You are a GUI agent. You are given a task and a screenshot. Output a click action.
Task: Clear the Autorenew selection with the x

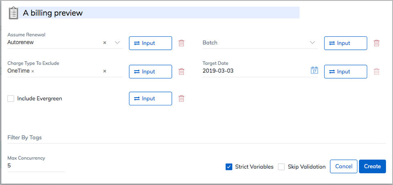click(x=104, y=42)
